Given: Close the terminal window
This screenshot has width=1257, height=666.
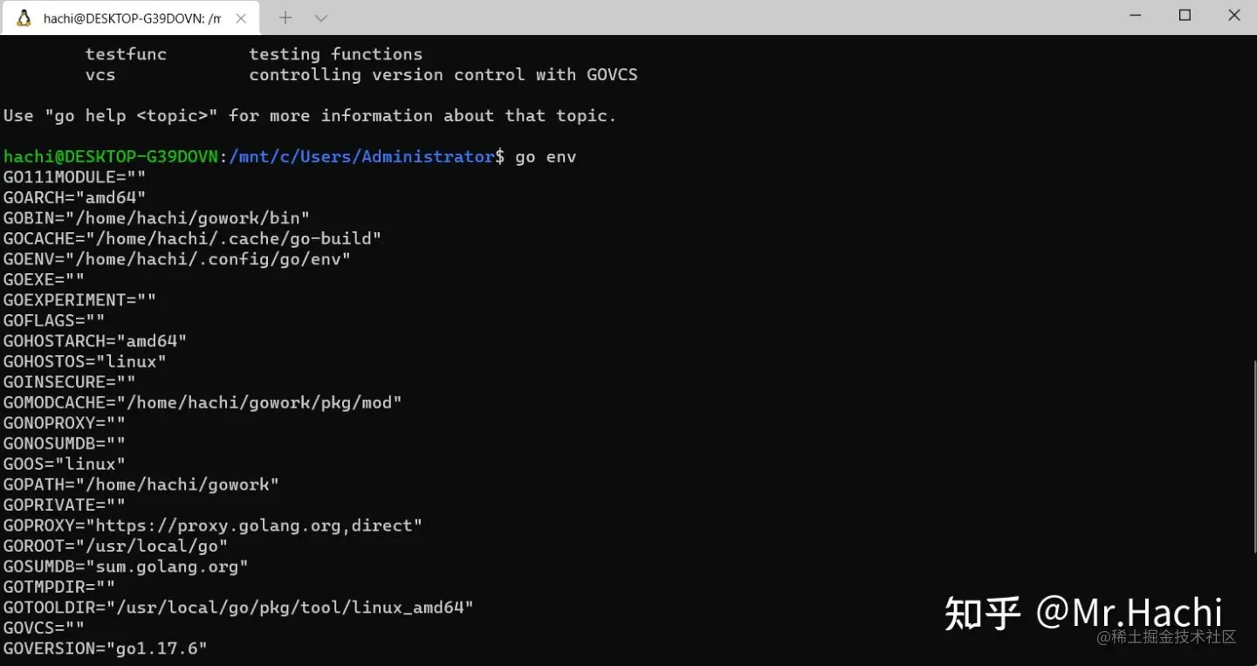Looking at the screenshot, I should click(1234, 16).
